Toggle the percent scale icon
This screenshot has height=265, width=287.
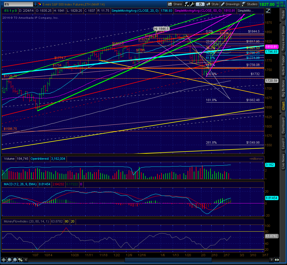coord(20,260)
